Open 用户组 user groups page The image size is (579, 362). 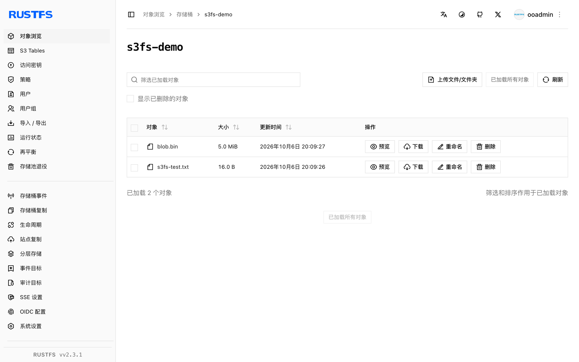57,109
